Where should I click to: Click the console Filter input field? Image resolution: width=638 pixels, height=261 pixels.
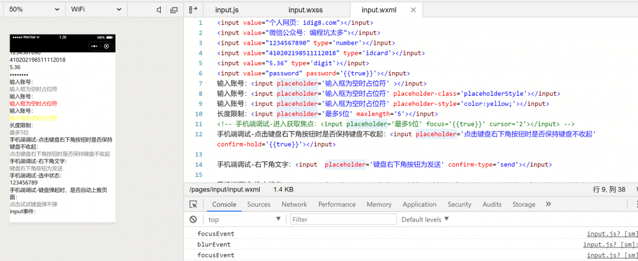point(343,220)
